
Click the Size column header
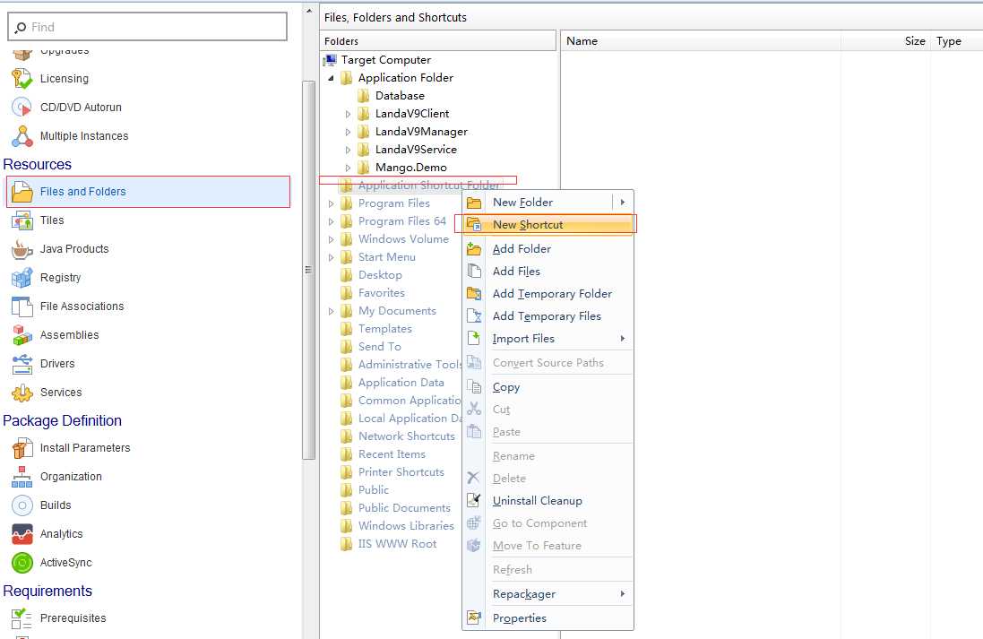(885, 40)
